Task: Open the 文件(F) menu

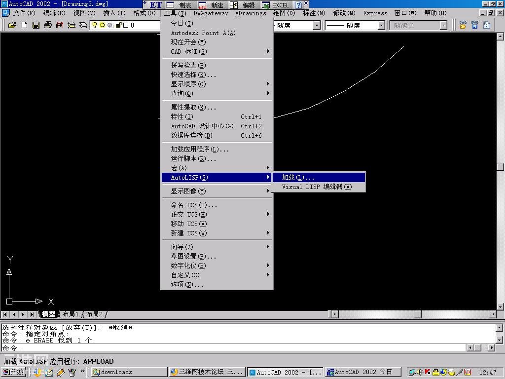Action: click(24, 13)
